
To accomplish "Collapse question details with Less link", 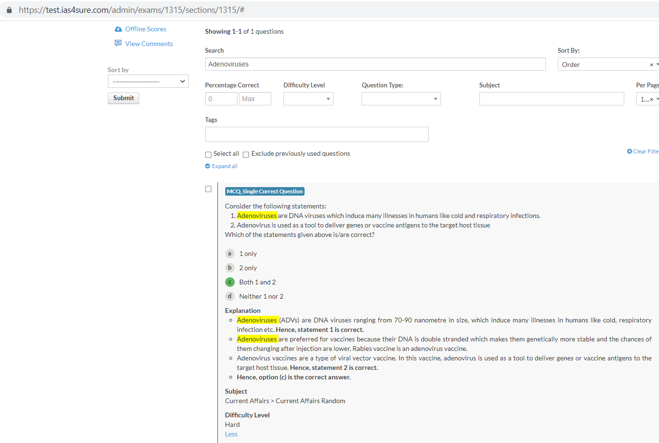I will tap(231, 434).
